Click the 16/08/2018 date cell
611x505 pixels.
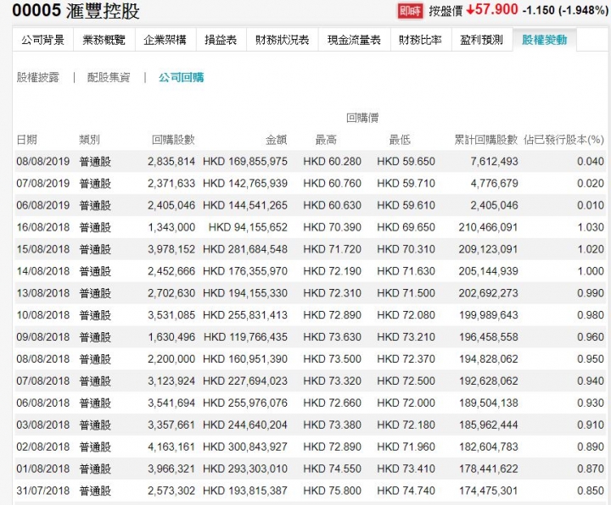[43, 227]
